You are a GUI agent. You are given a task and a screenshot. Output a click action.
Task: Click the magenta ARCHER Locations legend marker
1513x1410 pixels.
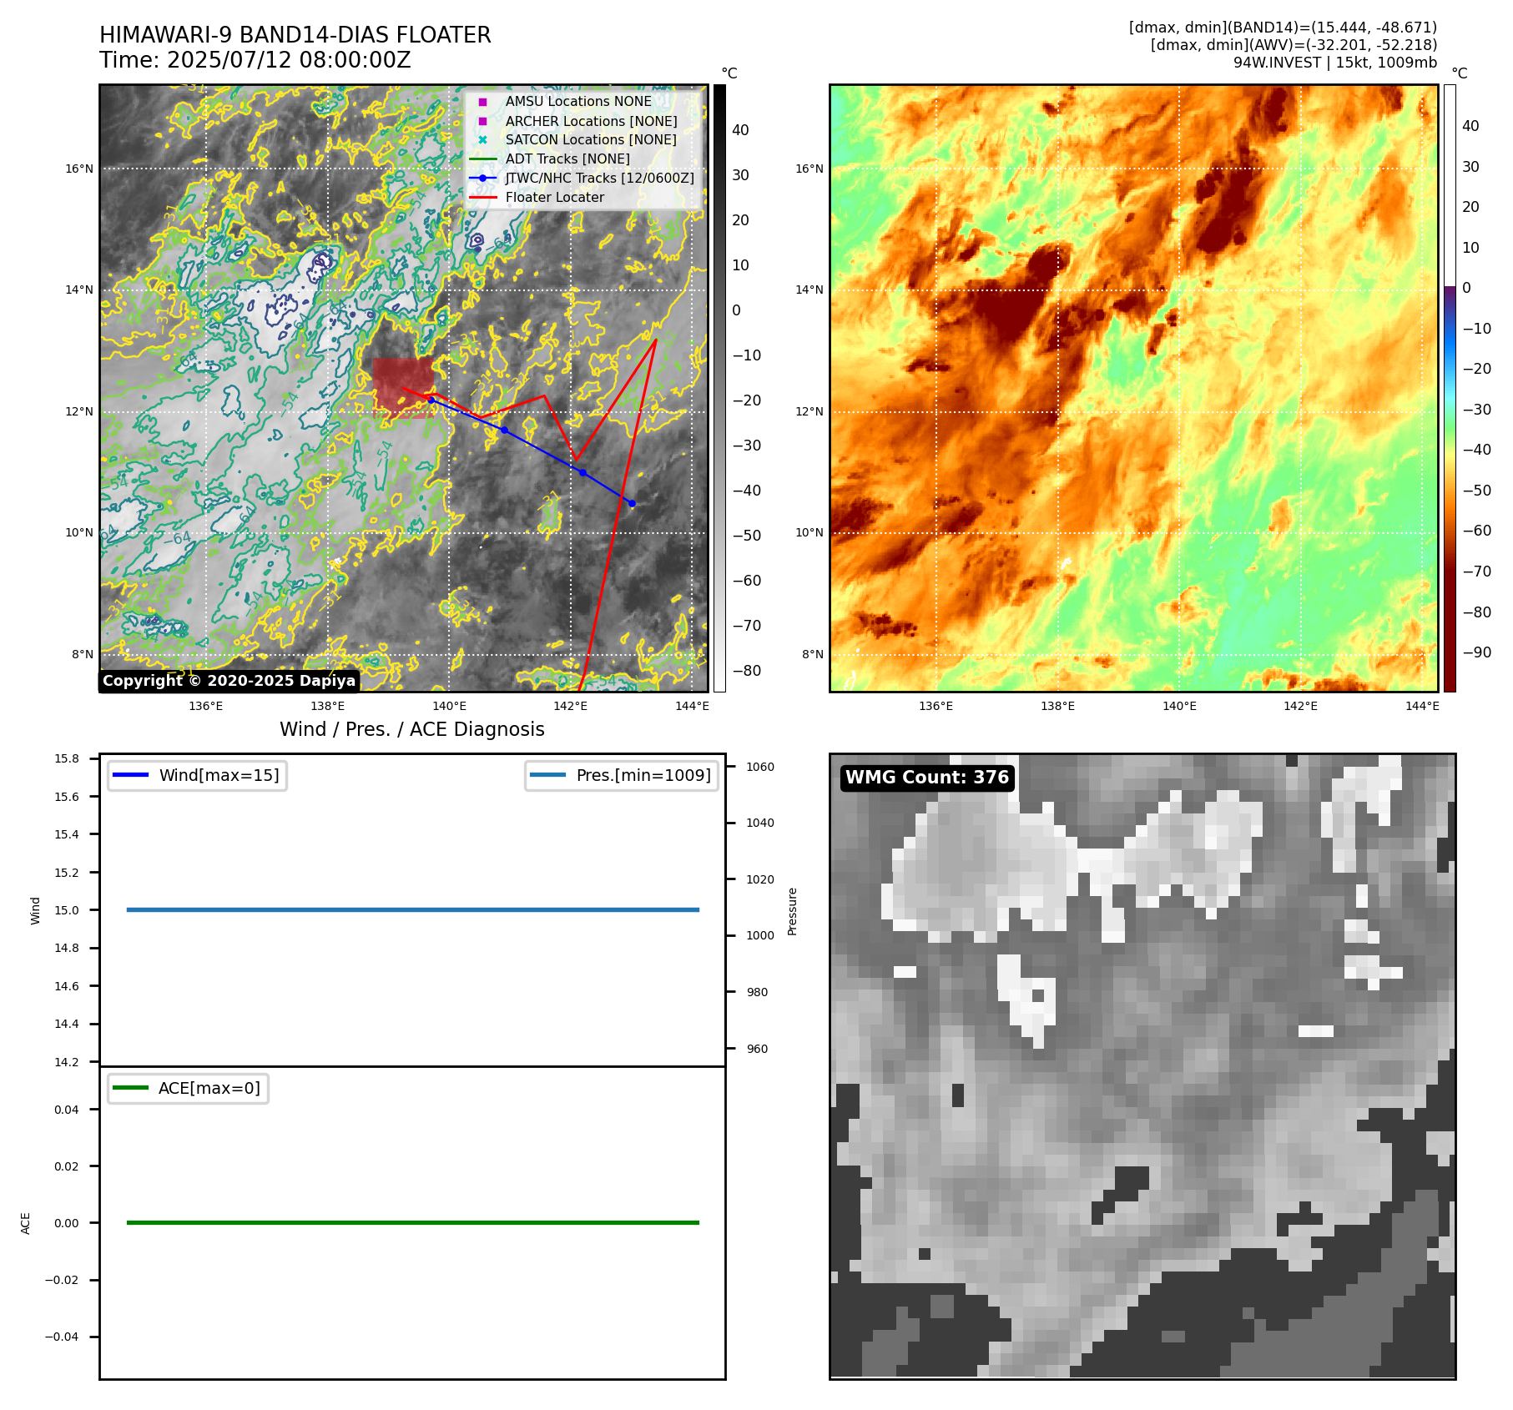(x=482, y=121)
